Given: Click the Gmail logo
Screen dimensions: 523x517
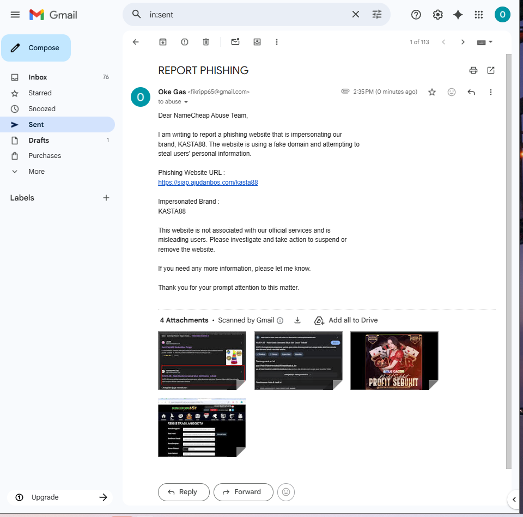Looking at the screenshot, I should point(53,15).
